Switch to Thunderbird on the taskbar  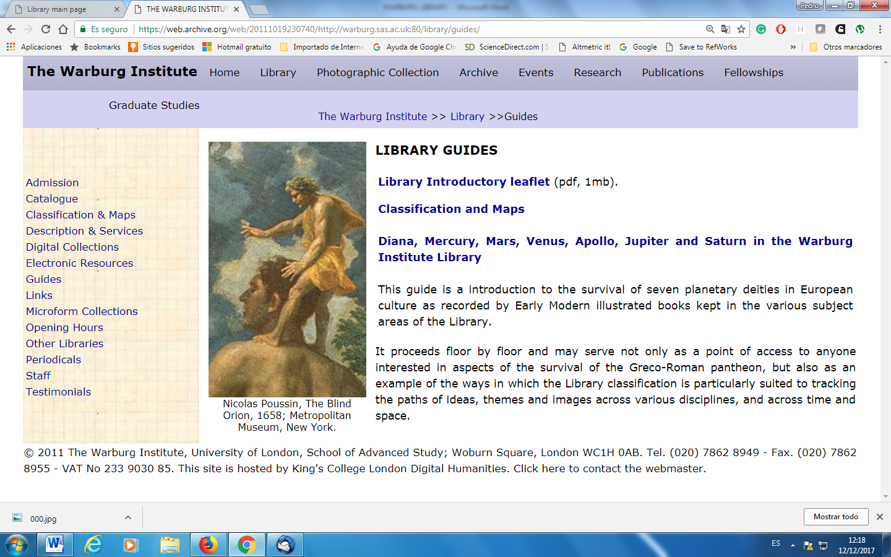pyautogui.click(x=285, y=545)
